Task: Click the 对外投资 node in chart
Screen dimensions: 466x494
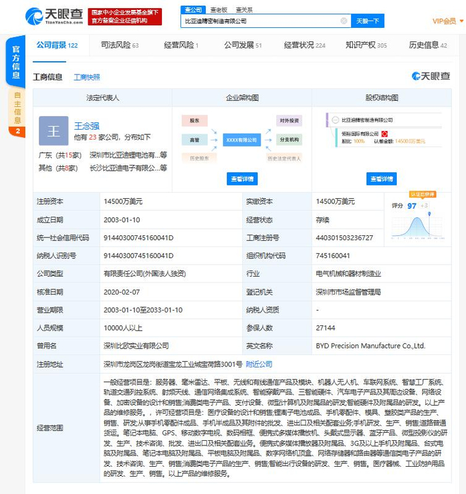Action: tap(289, 120)
